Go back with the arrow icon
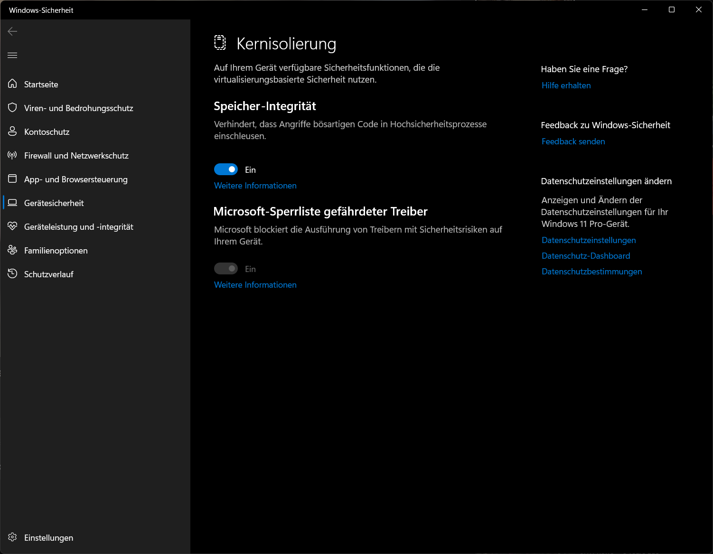Image resolution: width=713 pixels, height=554 pixels. point(12,31)
